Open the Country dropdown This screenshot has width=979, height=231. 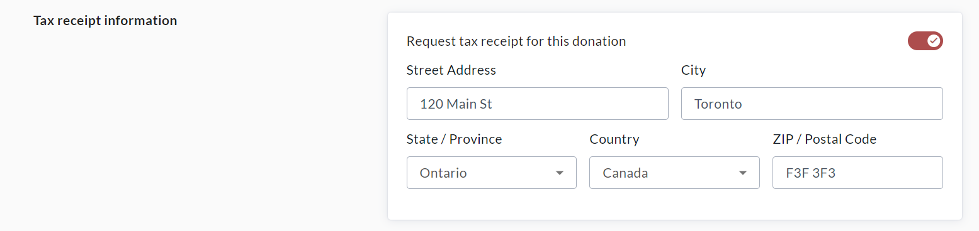674,173
